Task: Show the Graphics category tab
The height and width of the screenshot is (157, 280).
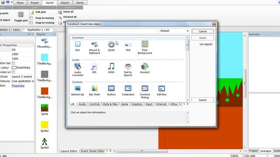Action: pos(137,104)
